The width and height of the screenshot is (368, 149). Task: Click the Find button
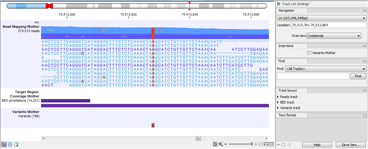point(358,76)
